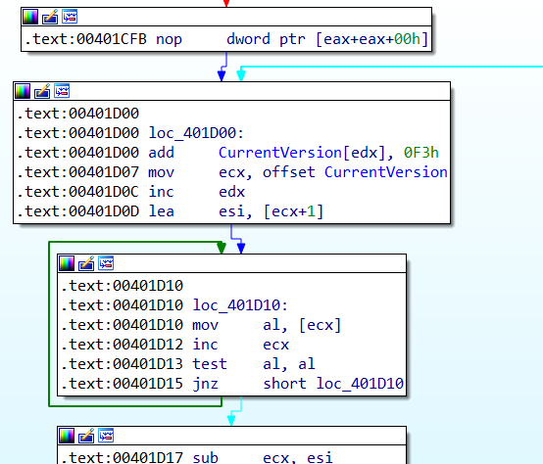Click test al, al instruction

254,364
